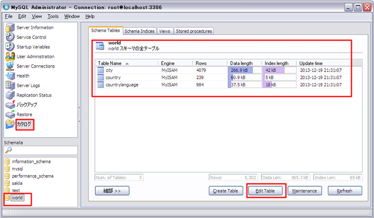The image size is (374, 218).
Task: Open the カタログ catalog folder icon
Action: (x=10, y=124)
